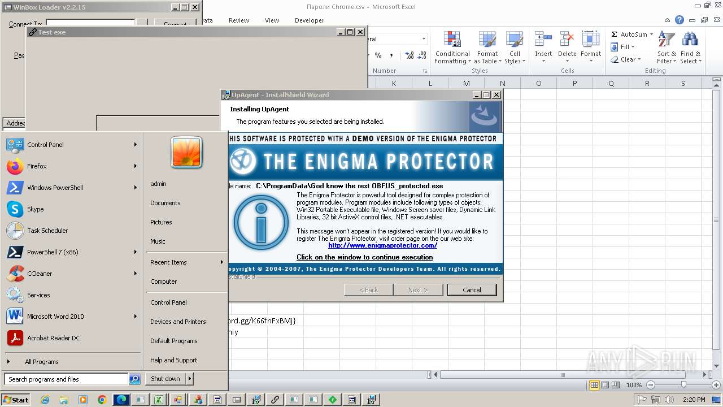The width and height of the screenshot is (723, 407).
Task: Click Decrease Decimal in Number group
Action: pos(423,55)
